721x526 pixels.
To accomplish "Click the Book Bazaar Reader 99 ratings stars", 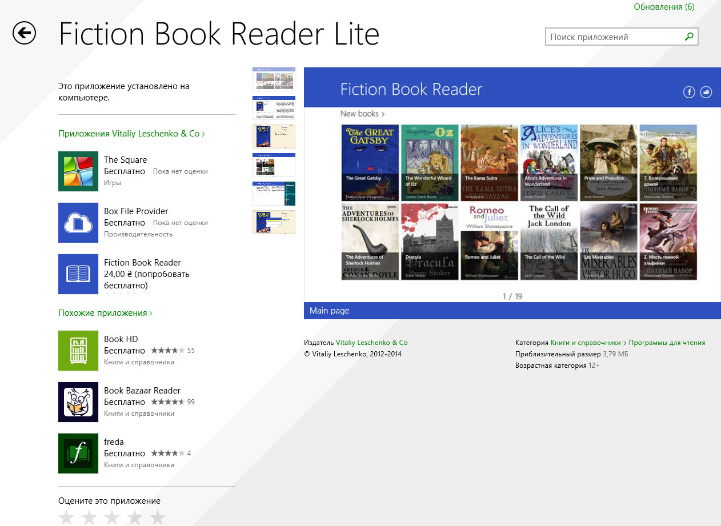I will pos(168,402).
